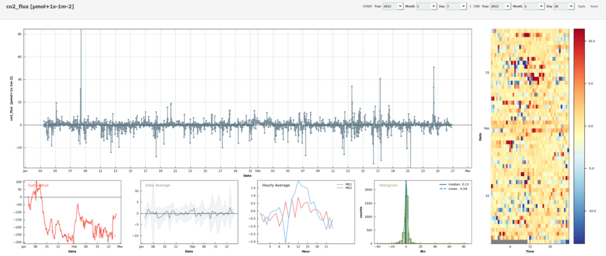The width and height of the screenshot is (606, 256).
Task: Click the main co2_flux time series plot
Action: pyautogui.click(x=247, y=98)
